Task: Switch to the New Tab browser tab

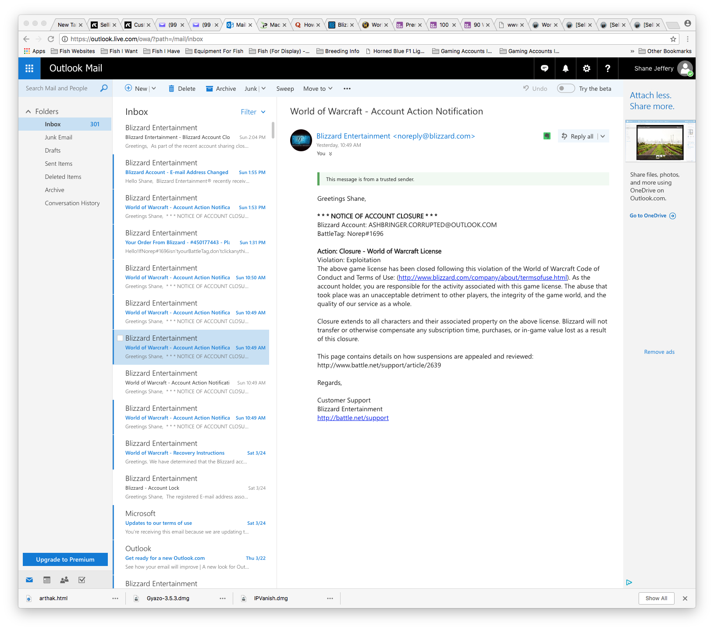Action: tap(69, 25)
